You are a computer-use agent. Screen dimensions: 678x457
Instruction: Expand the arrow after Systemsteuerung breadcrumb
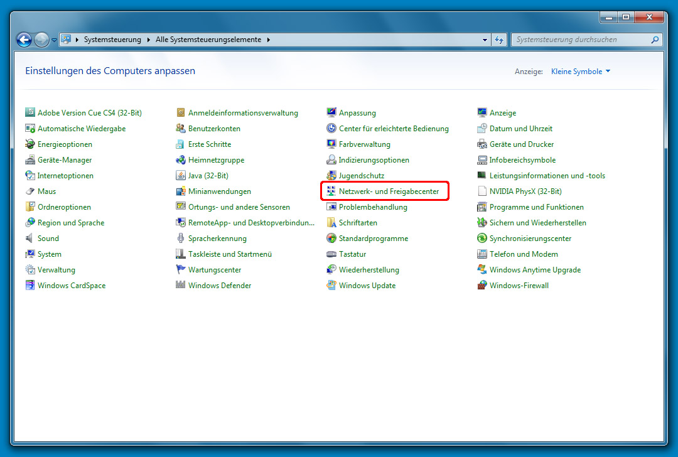[148, 40]
